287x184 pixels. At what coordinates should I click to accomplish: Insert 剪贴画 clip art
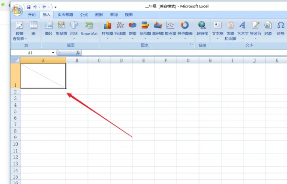(61, 29)
